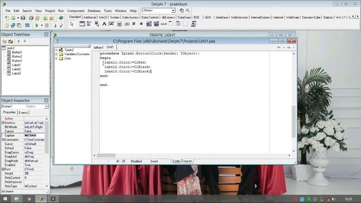Expand the Constraints property

tap(3, 139)
